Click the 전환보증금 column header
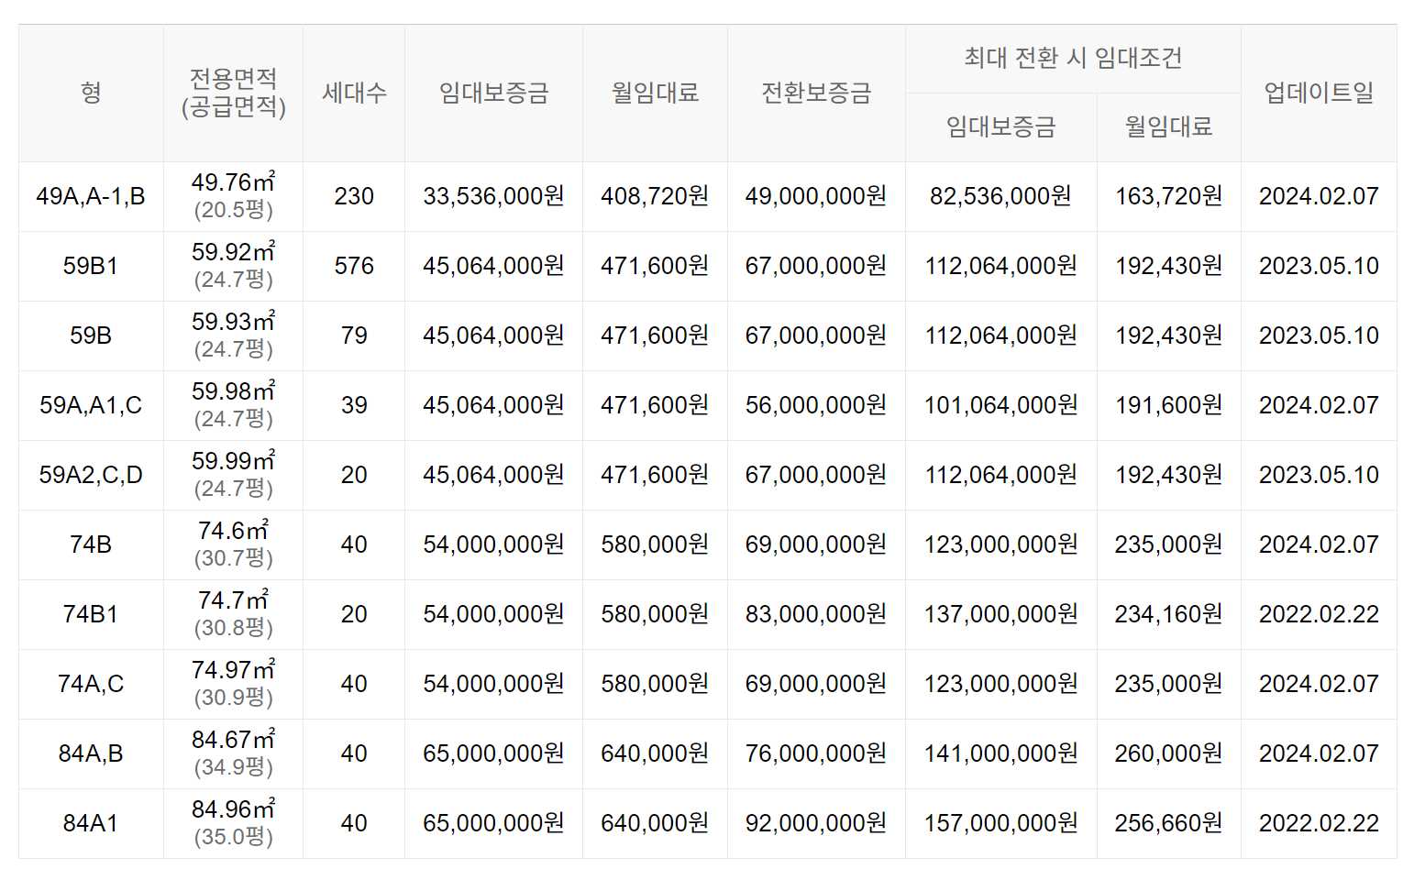The width and height of the screenshot is (1403, 869). tap(816, 93)
